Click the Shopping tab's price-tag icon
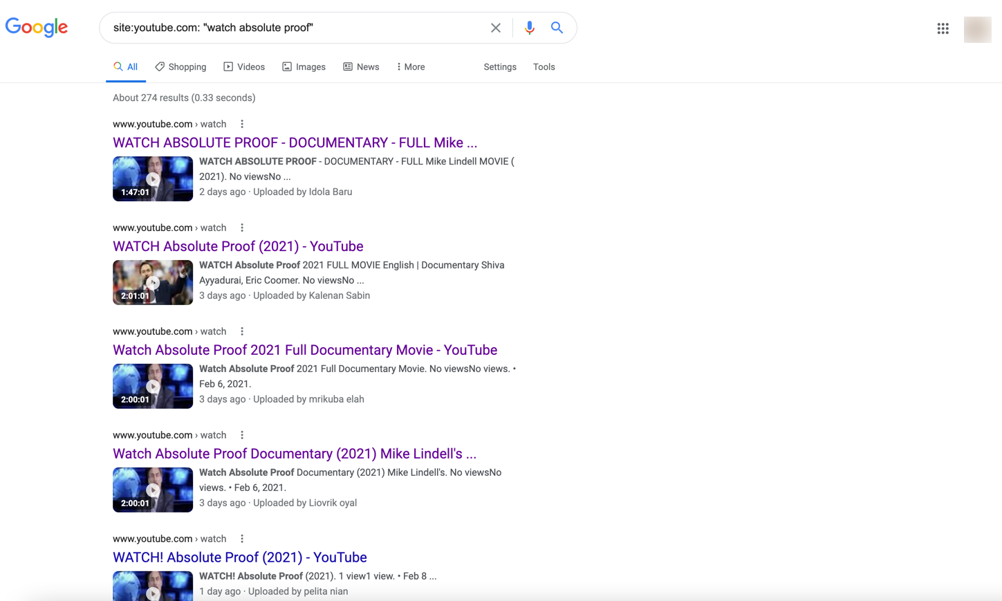Image resolution: width=1002 pixels, height=601 pixels. (159, 66)
